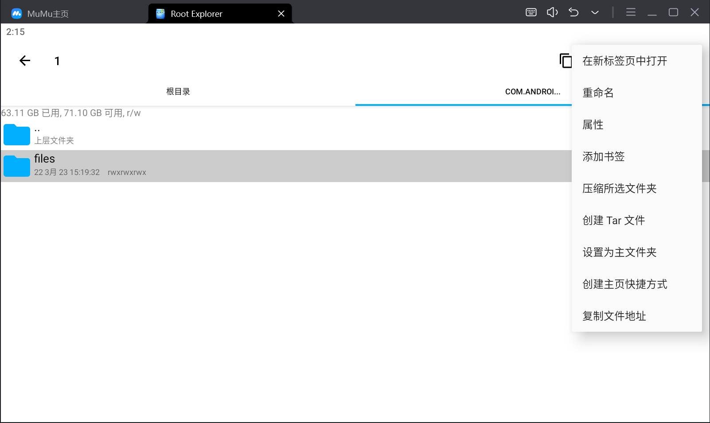Select 重命名 from the context menu
Viewport: 710px width, 423px height.
tap(598, 93)
